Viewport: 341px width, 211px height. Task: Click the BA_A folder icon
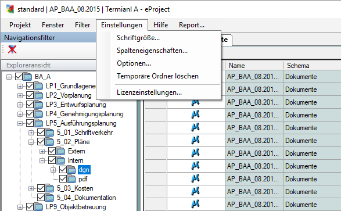point(28,77)
